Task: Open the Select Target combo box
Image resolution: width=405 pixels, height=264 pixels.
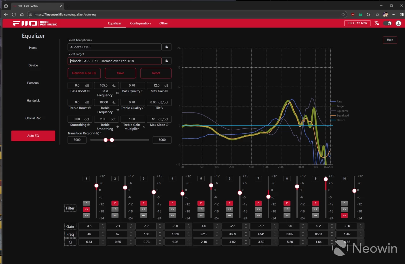Action: point(115,61)
